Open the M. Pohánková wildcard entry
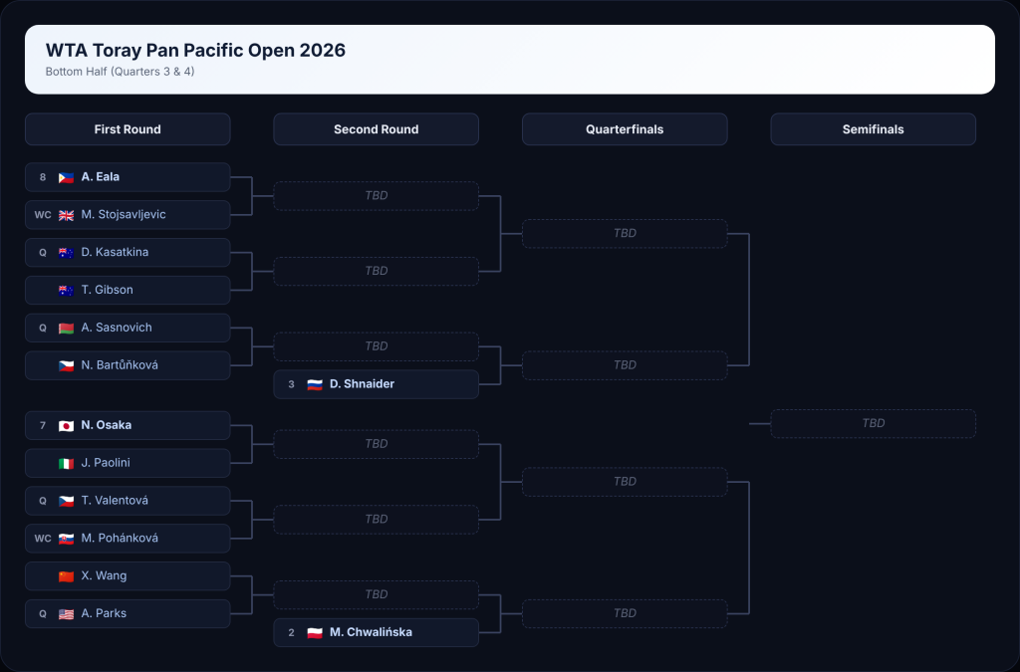This screenshot has height=672, width=1020. (x=127, y=539)
